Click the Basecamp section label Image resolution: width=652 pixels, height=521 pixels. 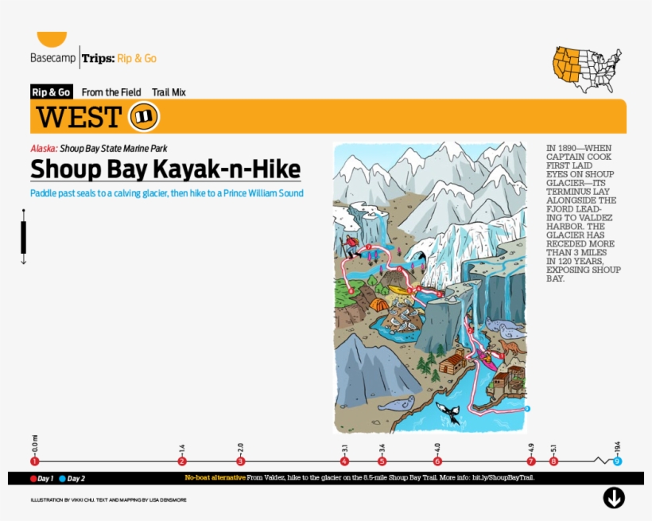click(x=52, y=58)
